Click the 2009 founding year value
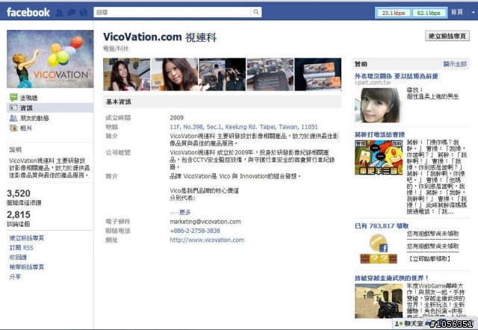 tap(176, 118)
